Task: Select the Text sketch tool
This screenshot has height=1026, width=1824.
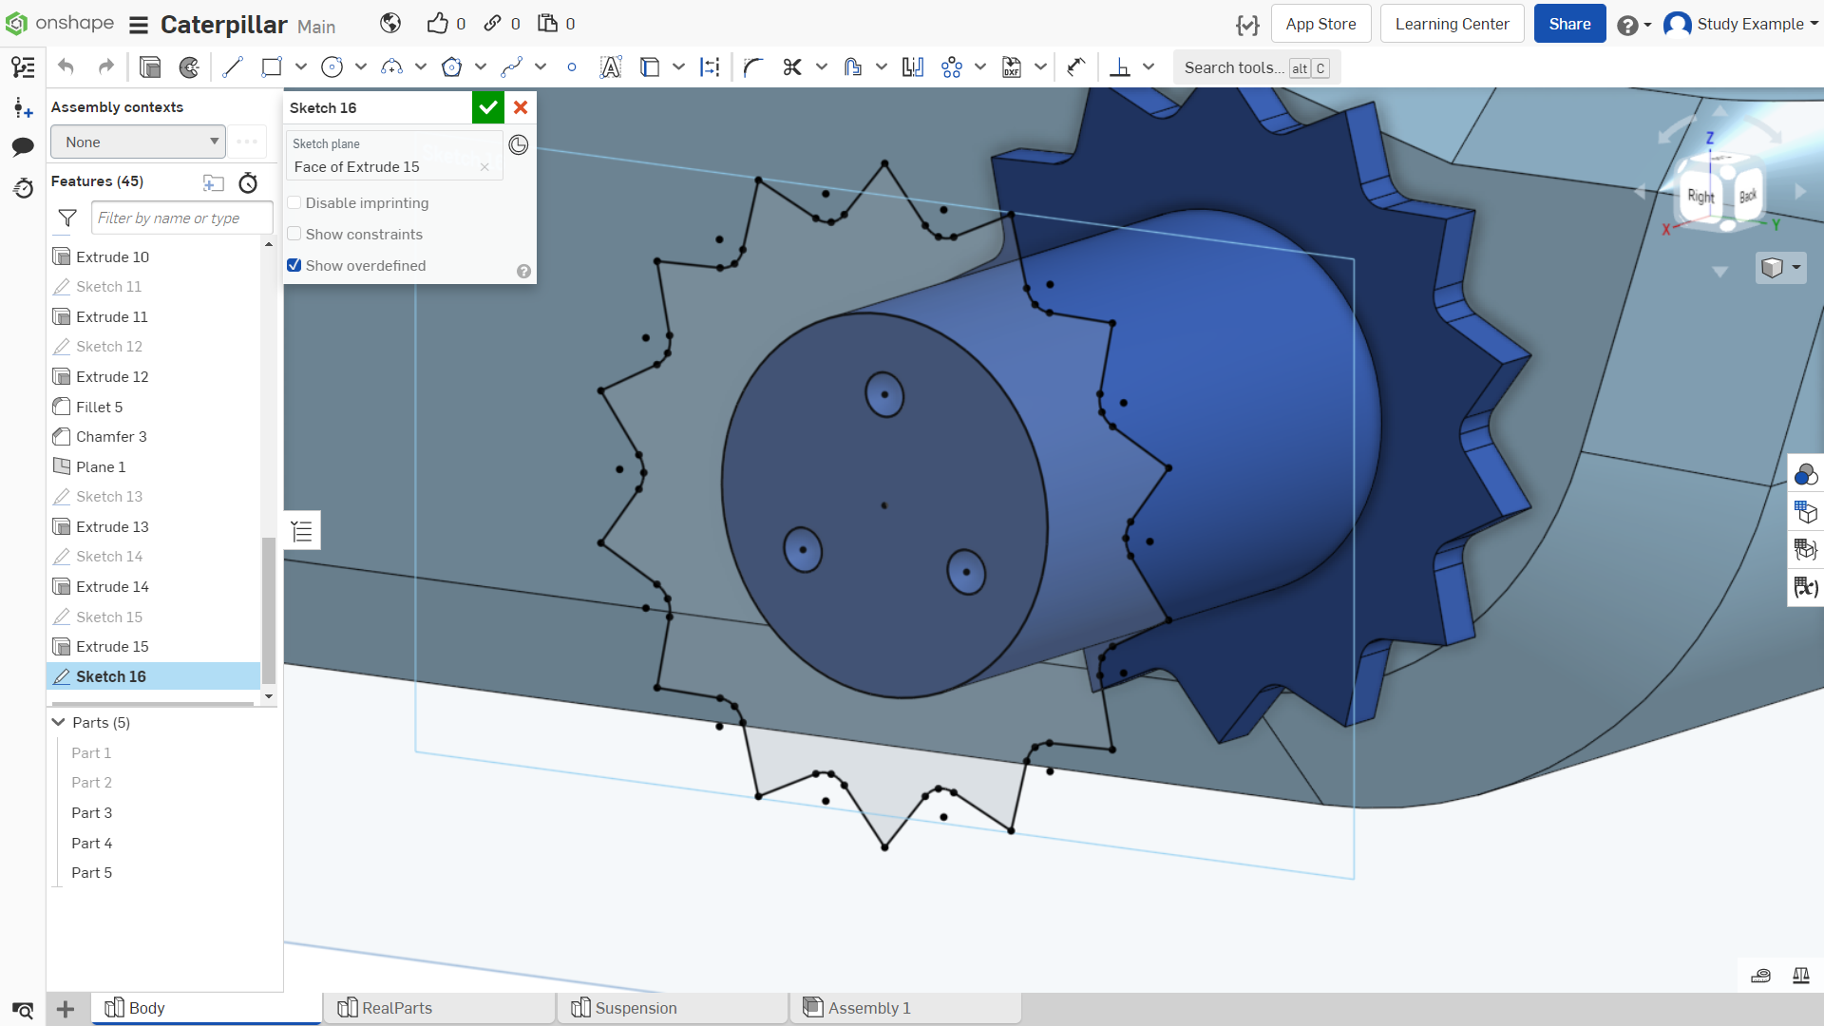Action: click(611, 67)
